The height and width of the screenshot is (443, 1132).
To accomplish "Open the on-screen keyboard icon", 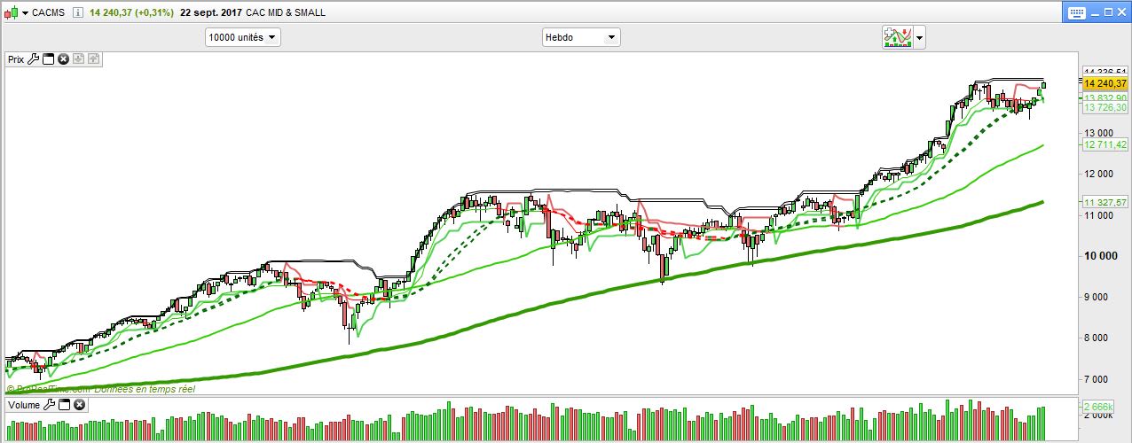I will tap(1078, 13).
